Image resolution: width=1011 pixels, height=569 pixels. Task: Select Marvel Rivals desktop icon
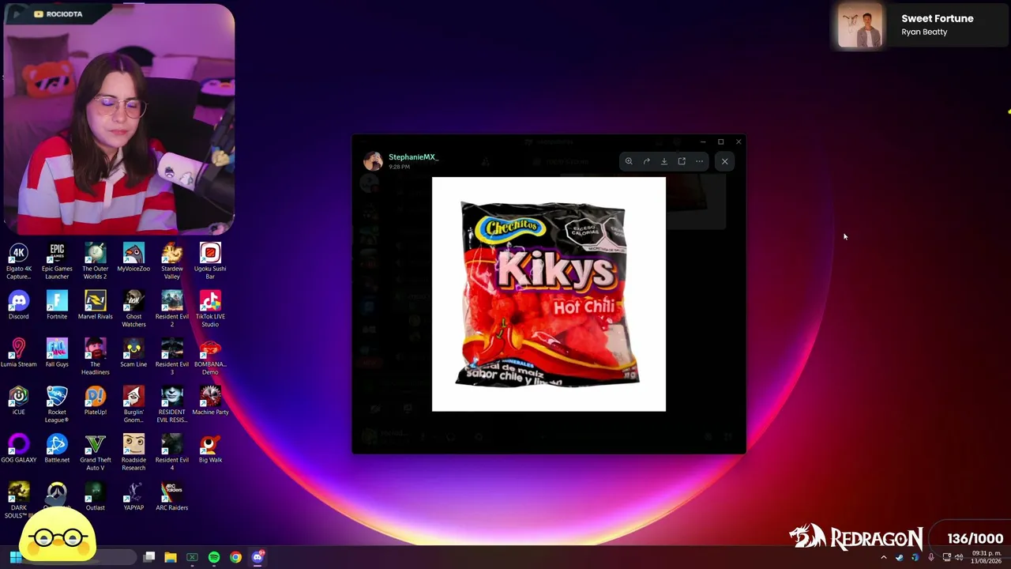point(96,305)
